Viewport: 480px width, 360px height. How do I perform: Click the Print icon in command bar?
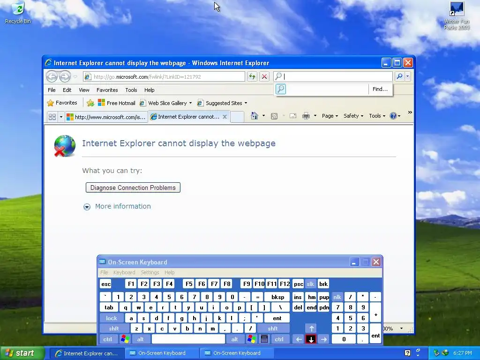pos(306,116)
